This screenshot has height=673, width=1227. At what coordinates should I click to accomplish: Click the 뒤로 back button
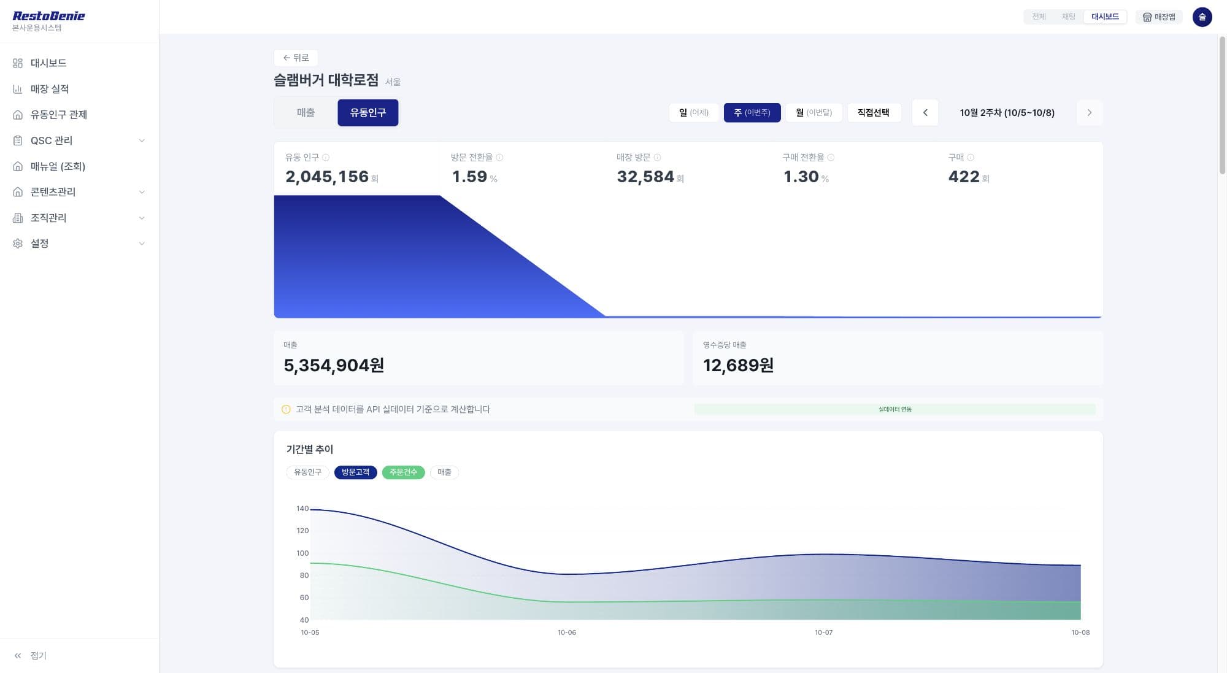pos(296,58)
